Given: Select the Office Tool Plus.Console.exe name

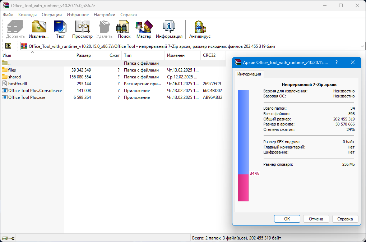Looking at the screenshot, I should click(35, 90).
